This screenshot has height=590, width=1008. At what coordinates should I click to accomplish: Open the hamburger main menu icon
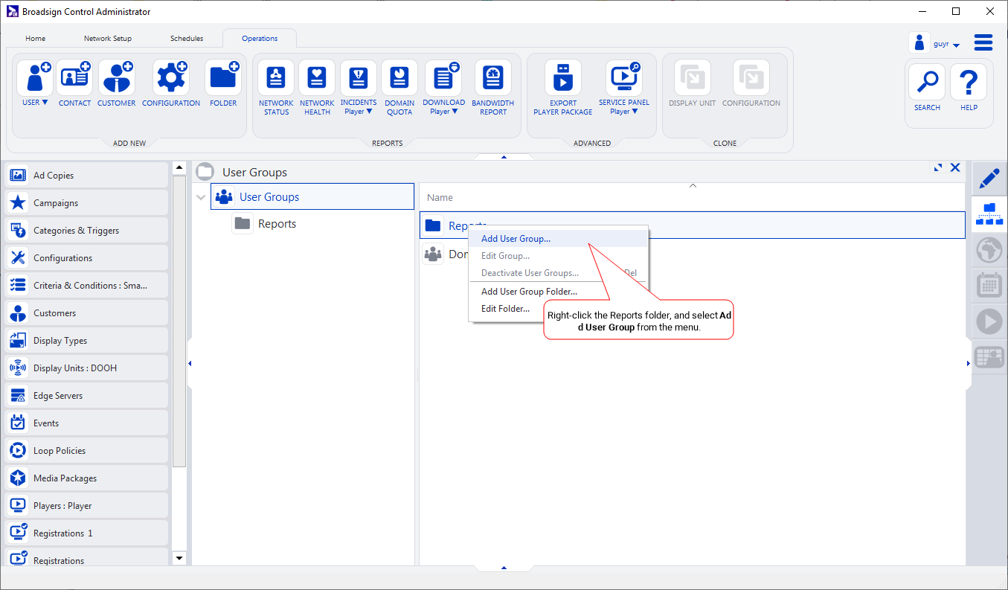click(983, 43)
